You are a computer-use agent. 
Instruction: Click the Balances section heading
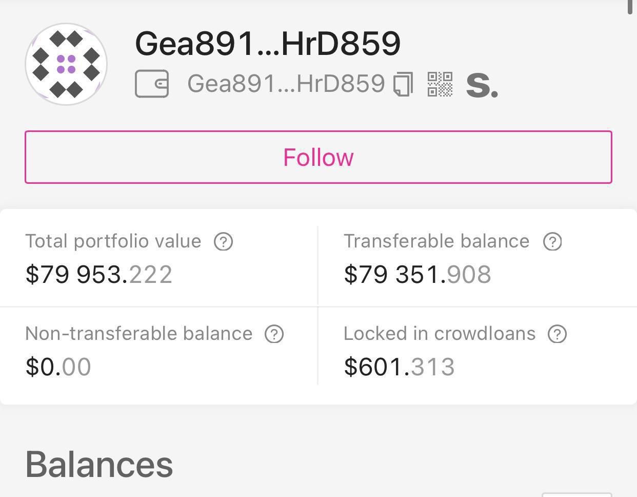99,465
